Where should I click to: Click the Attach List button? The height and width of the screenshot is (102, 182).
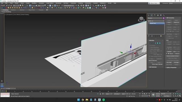[x=176, y=22]
